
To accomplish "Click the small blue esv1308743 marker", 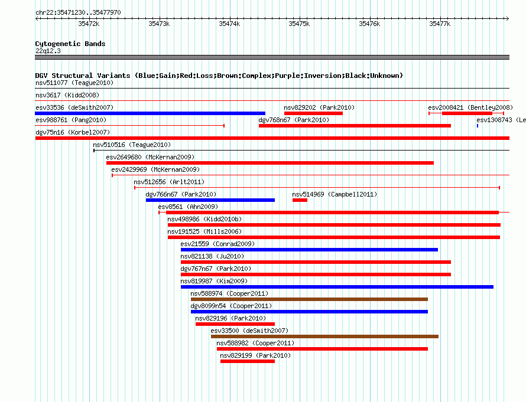I will coord(478,126).
